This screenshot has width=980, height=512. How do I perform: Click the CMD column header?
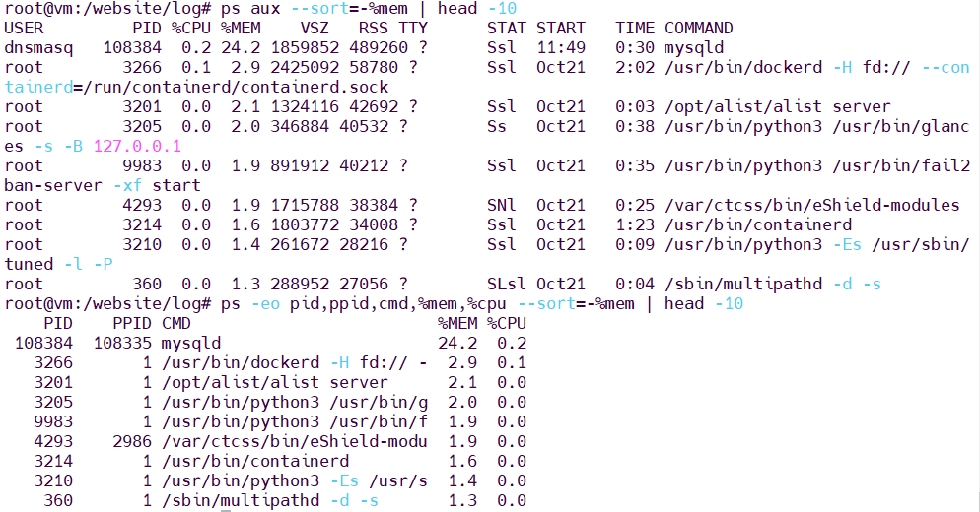pos(176,323)
